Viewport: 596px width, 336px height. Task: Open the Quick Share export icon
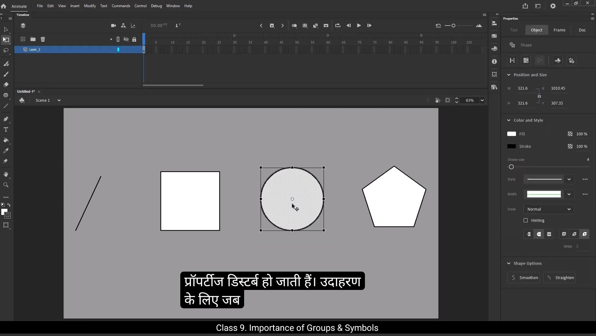click(525, 6)
